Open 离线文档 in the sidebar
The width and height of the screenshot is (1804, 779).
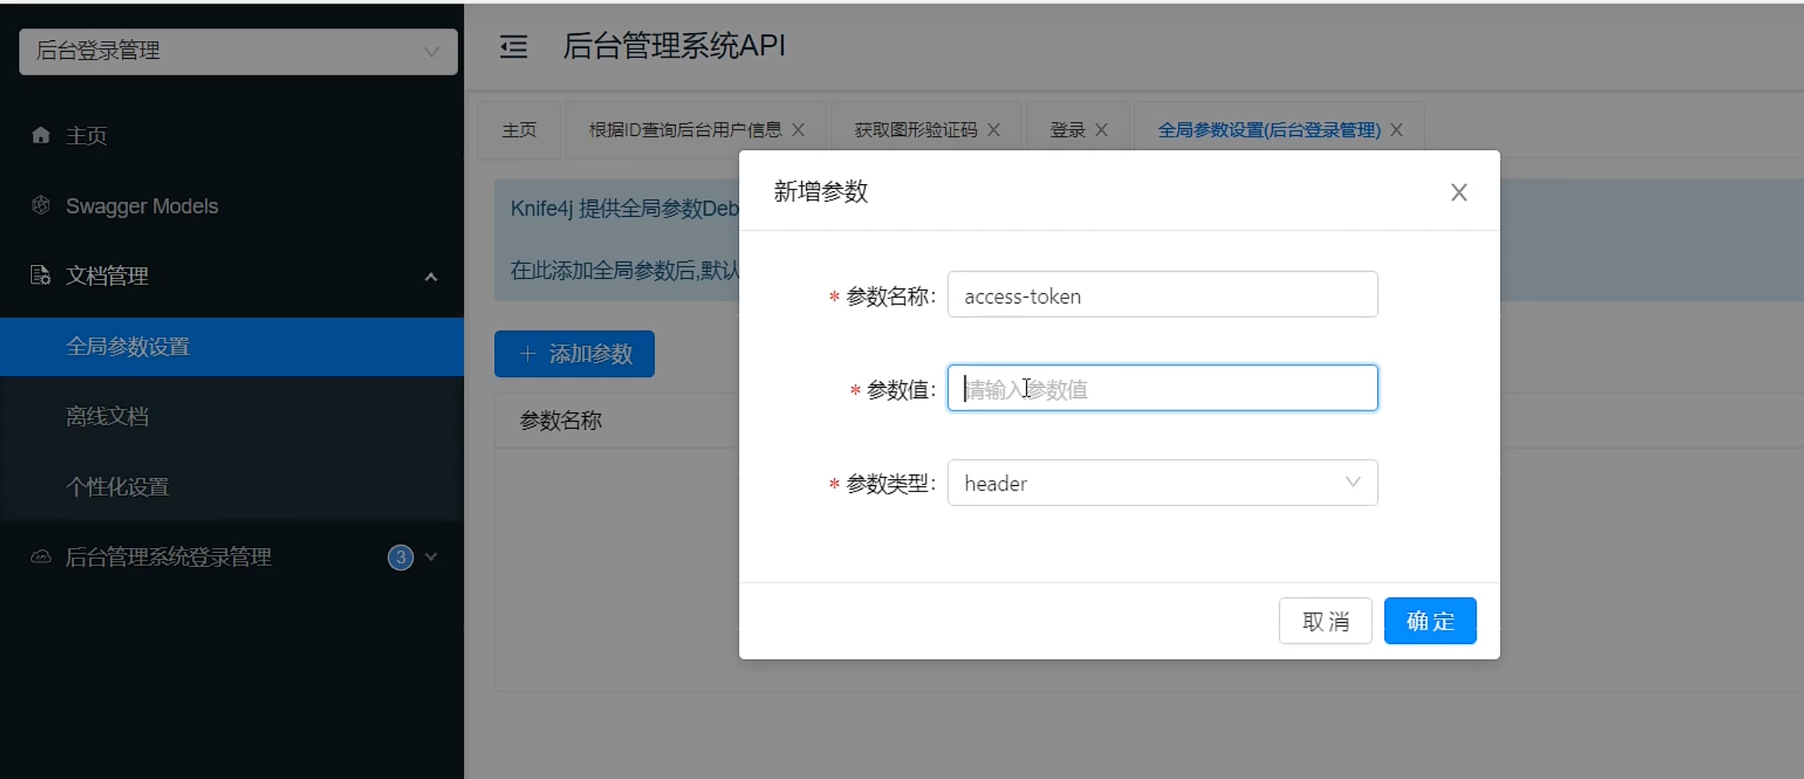click(232, 416)
